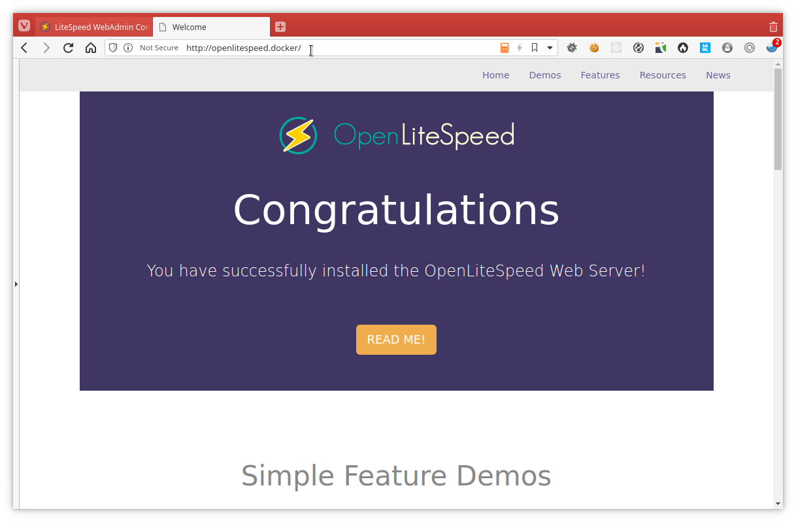Open the user agent switcher extension

[727, 47]
